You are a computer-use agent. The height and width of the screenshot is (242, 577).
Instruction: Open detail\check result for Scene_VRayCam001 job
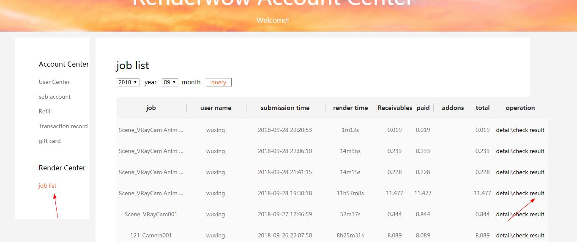[x=520, y=214]
